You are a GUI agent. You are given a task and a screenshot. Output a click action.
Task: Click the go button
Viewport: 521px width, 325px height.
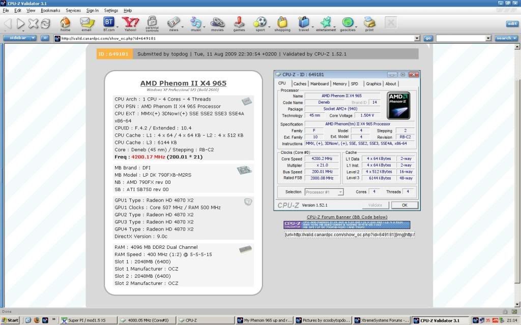pyautogui.click(x=428, y=39)
